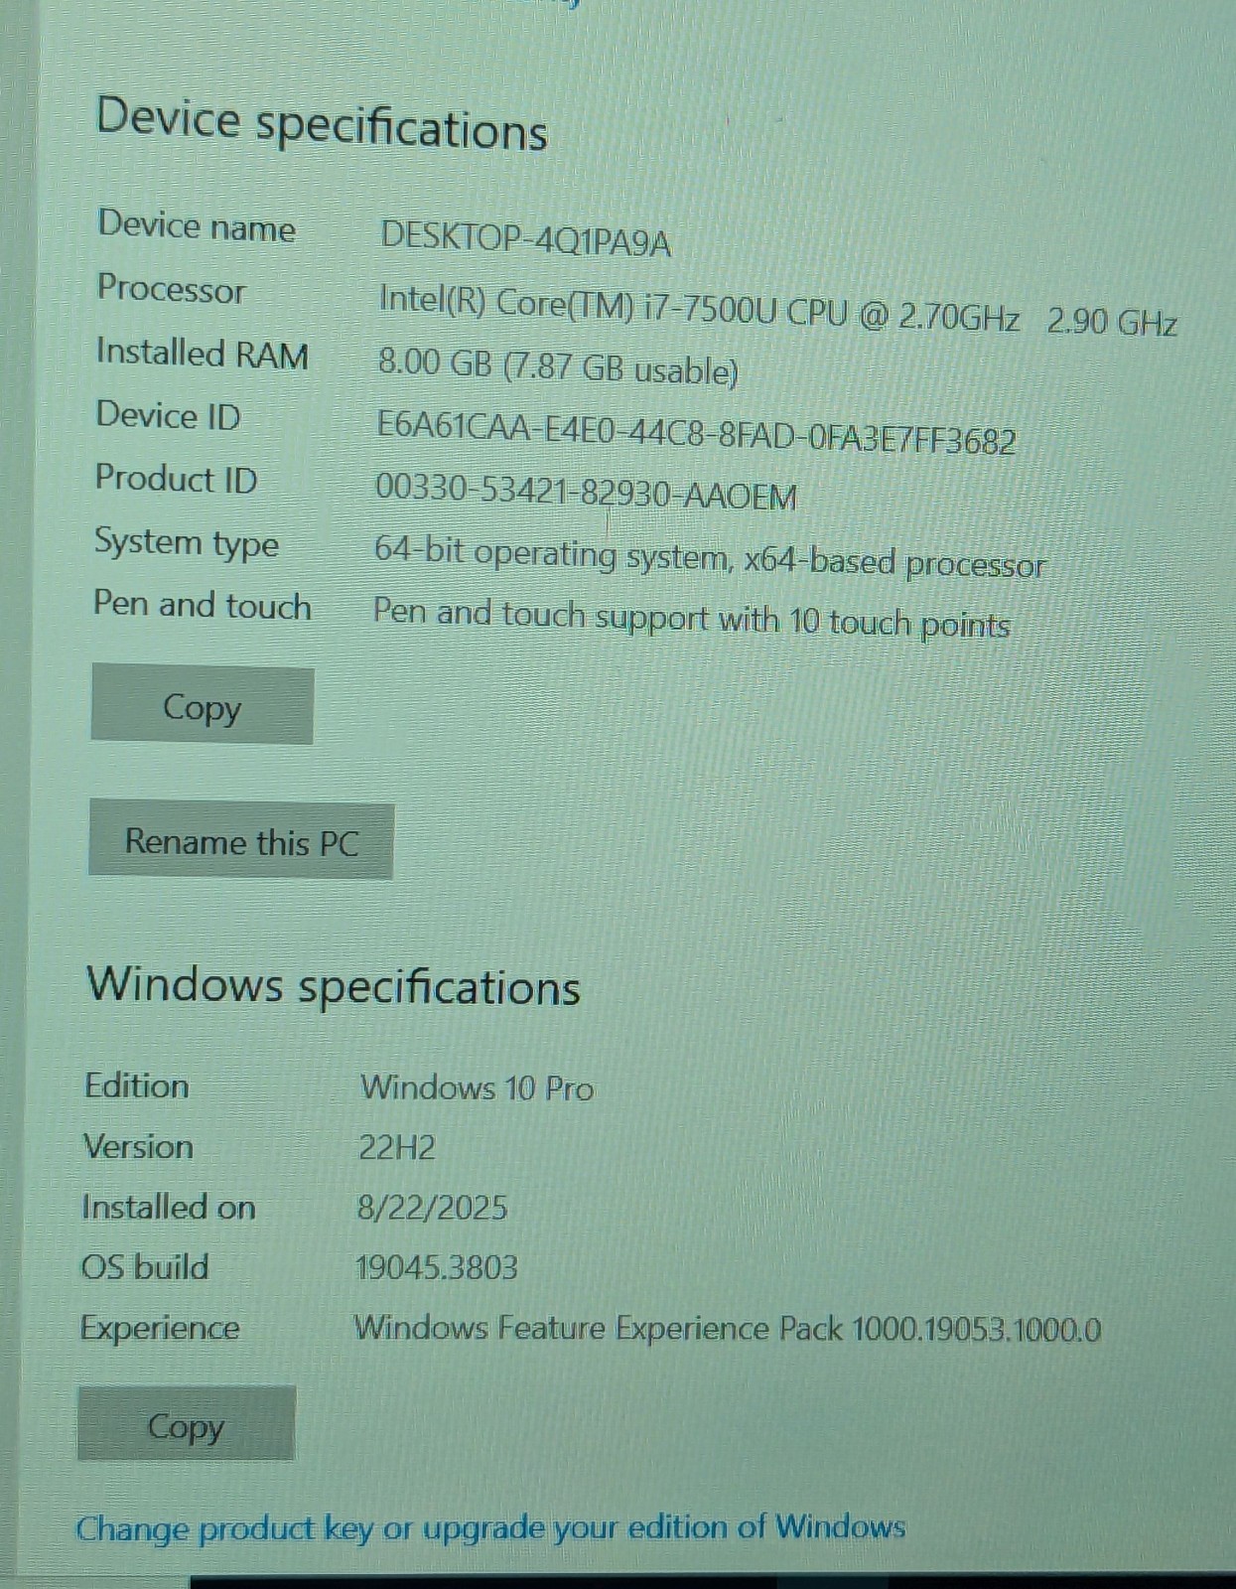Click the Rename this PC button
This screenshot has height=1589, width=1236.
click(x=241, y=841)
